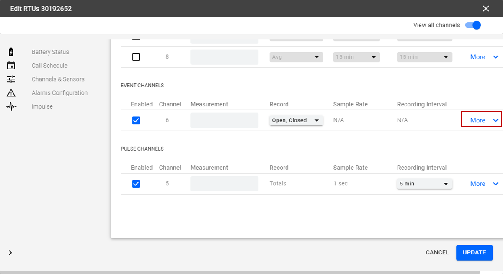Open the Open, Closed record dropdown

coord(296,120)
